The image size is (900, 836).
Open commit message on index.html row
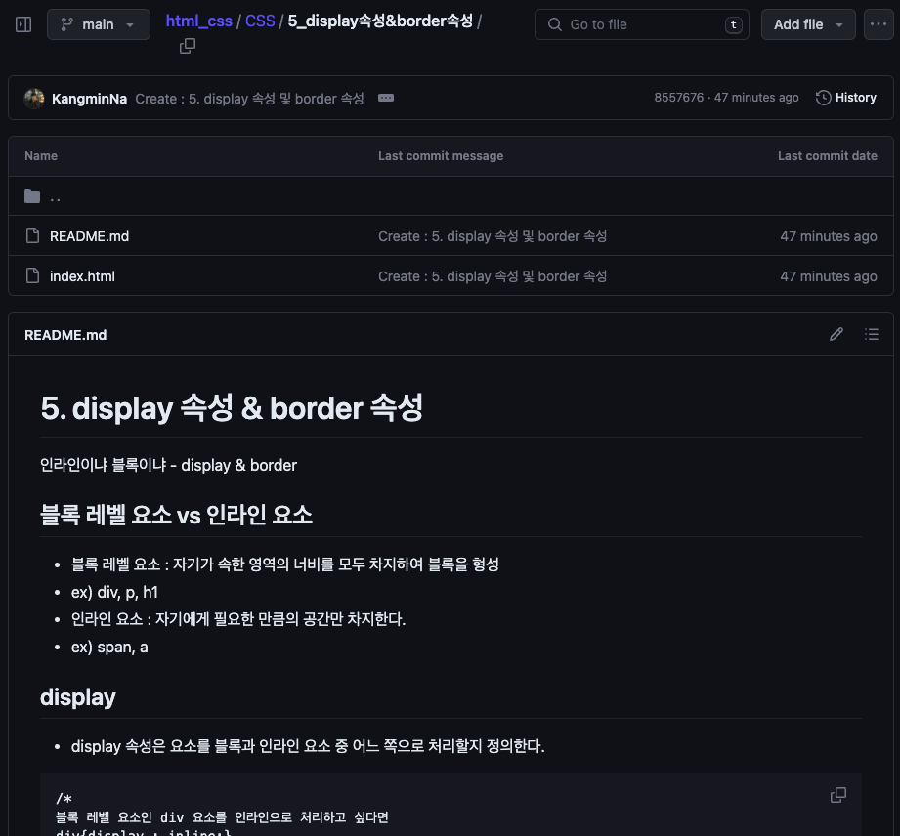[x=493, y=276]
